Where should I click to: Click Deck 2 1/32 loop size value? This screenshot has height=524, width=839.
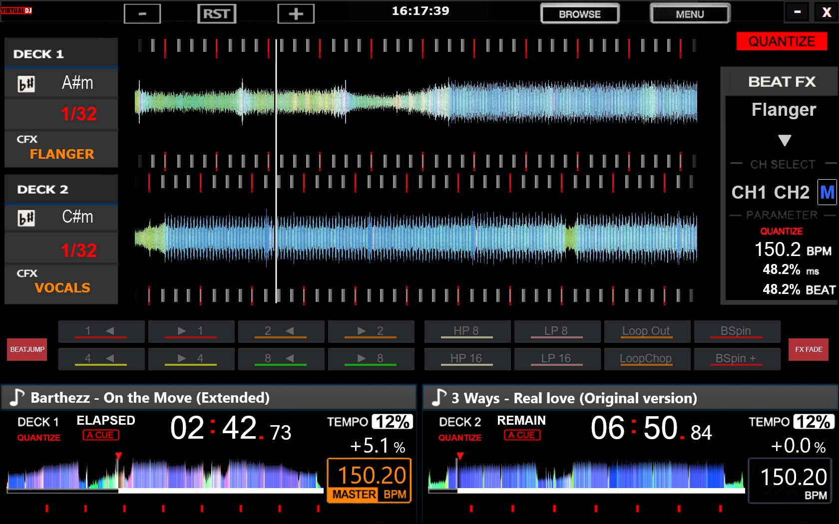[78, 250]
